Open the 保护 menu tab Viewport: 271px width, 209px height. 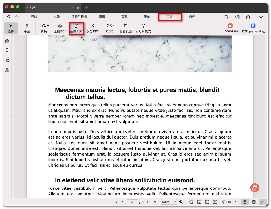[x=192, y=17]
